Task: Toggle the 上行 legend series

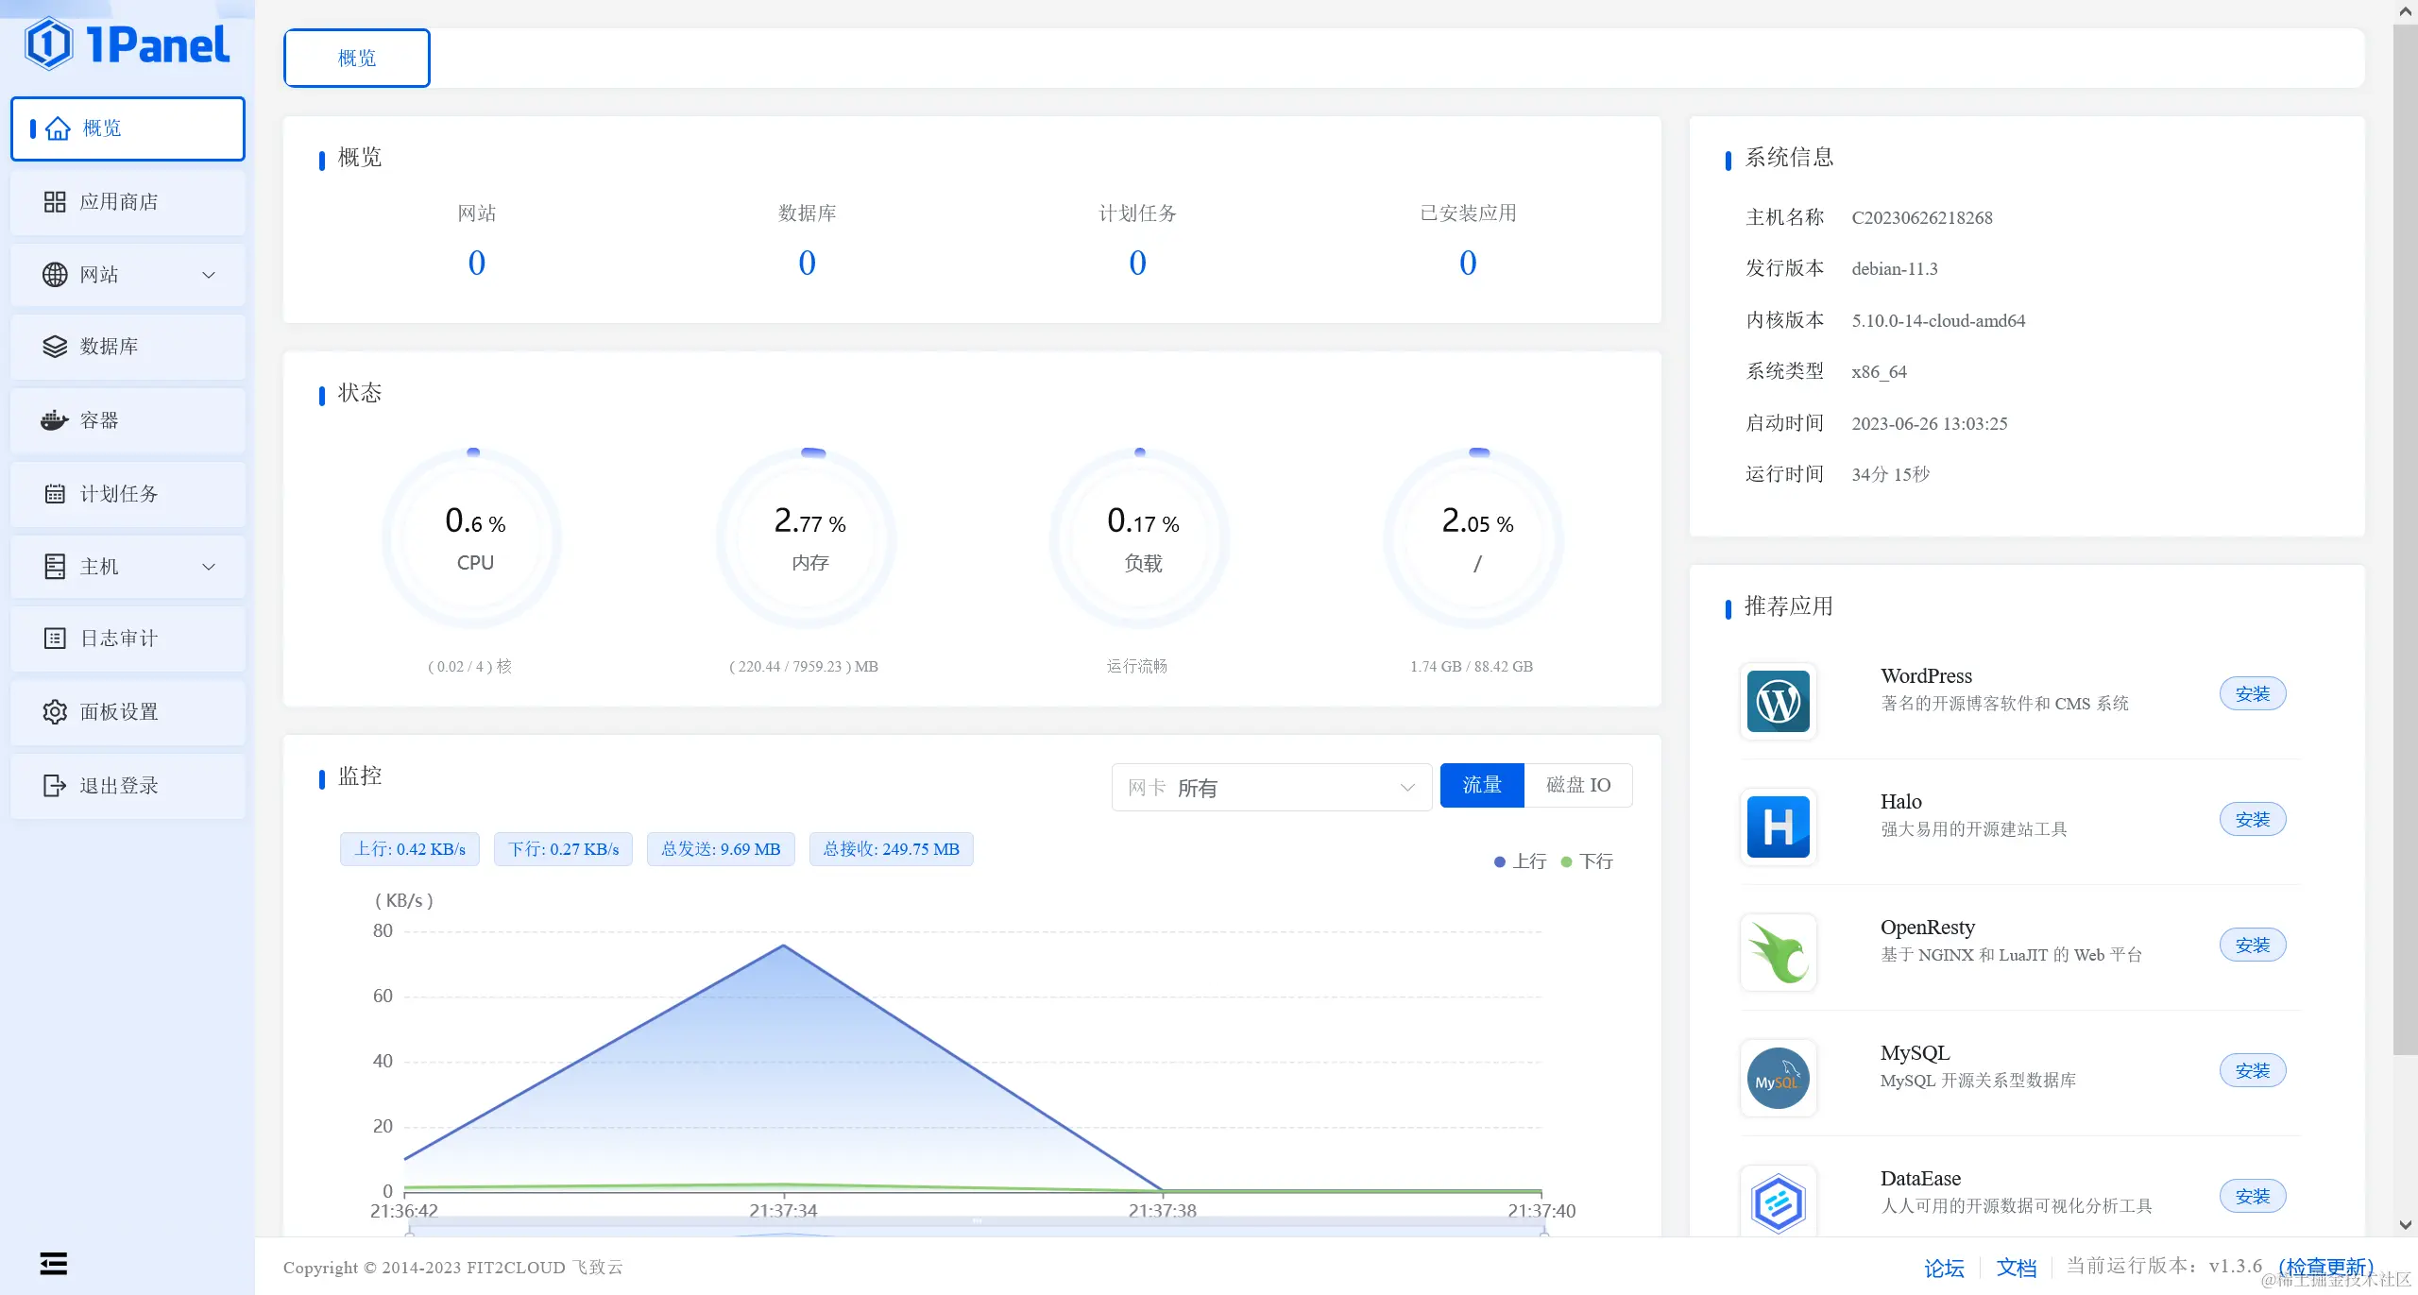Action: tap(1520, 861)
